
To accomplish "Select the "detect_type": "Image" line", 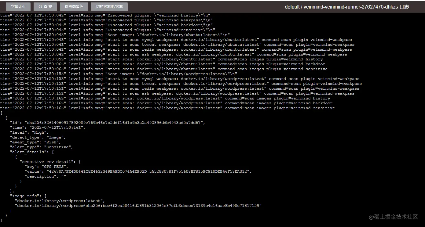I will [x=38, y=137].
